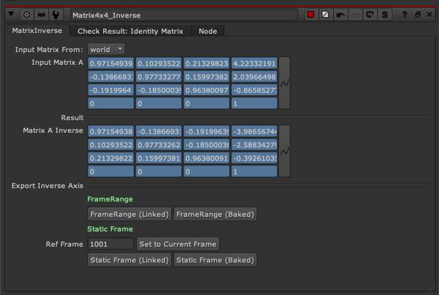Click Static Frame (Linked) button

130,260
